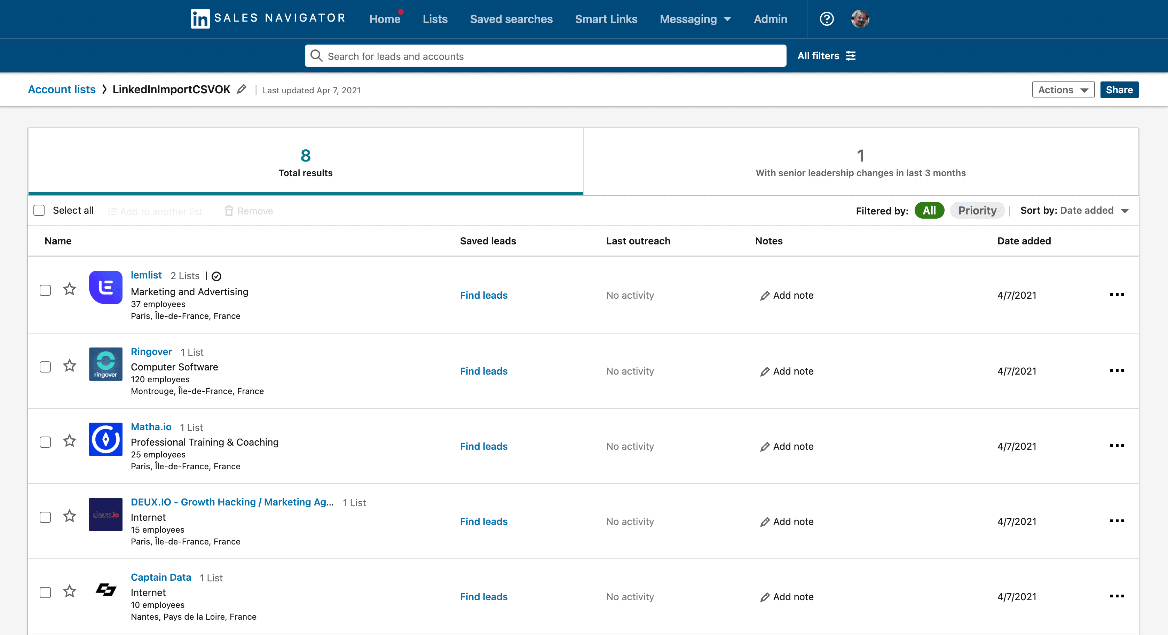Image resolution: width=1168 pixels, height=635 pixels.
Task: Click lemlist "2 Lists" label
Action: [185, 276]
